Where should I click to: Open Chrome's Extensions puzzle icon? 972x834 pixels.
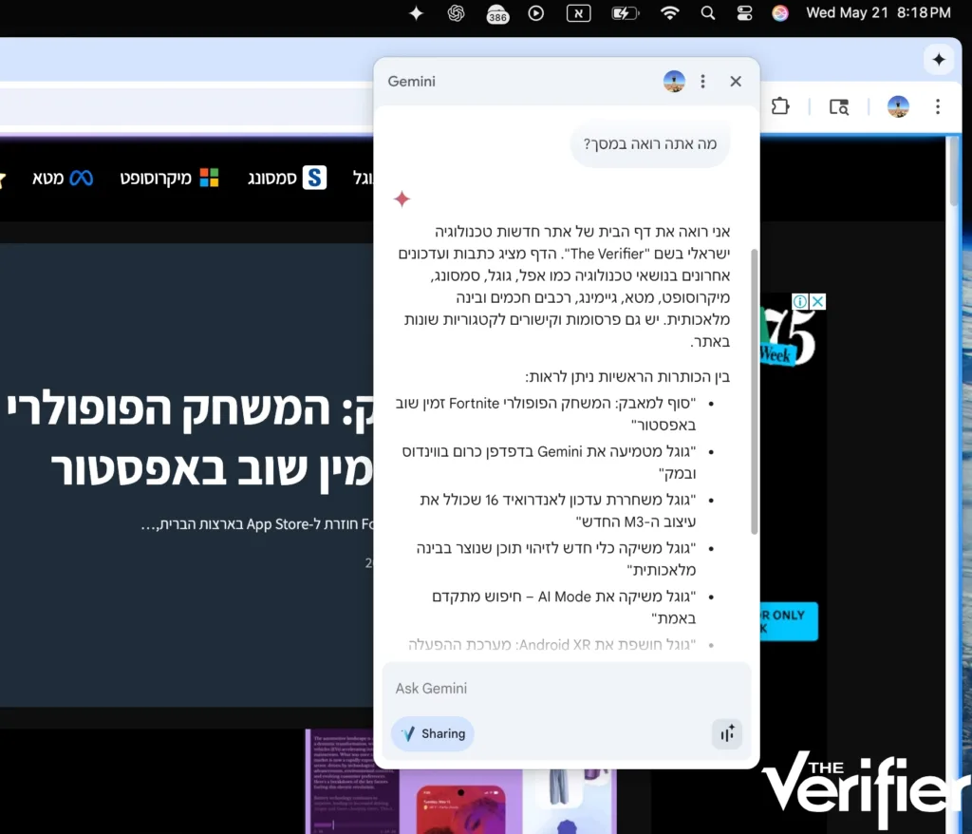[x=780, y=106]
